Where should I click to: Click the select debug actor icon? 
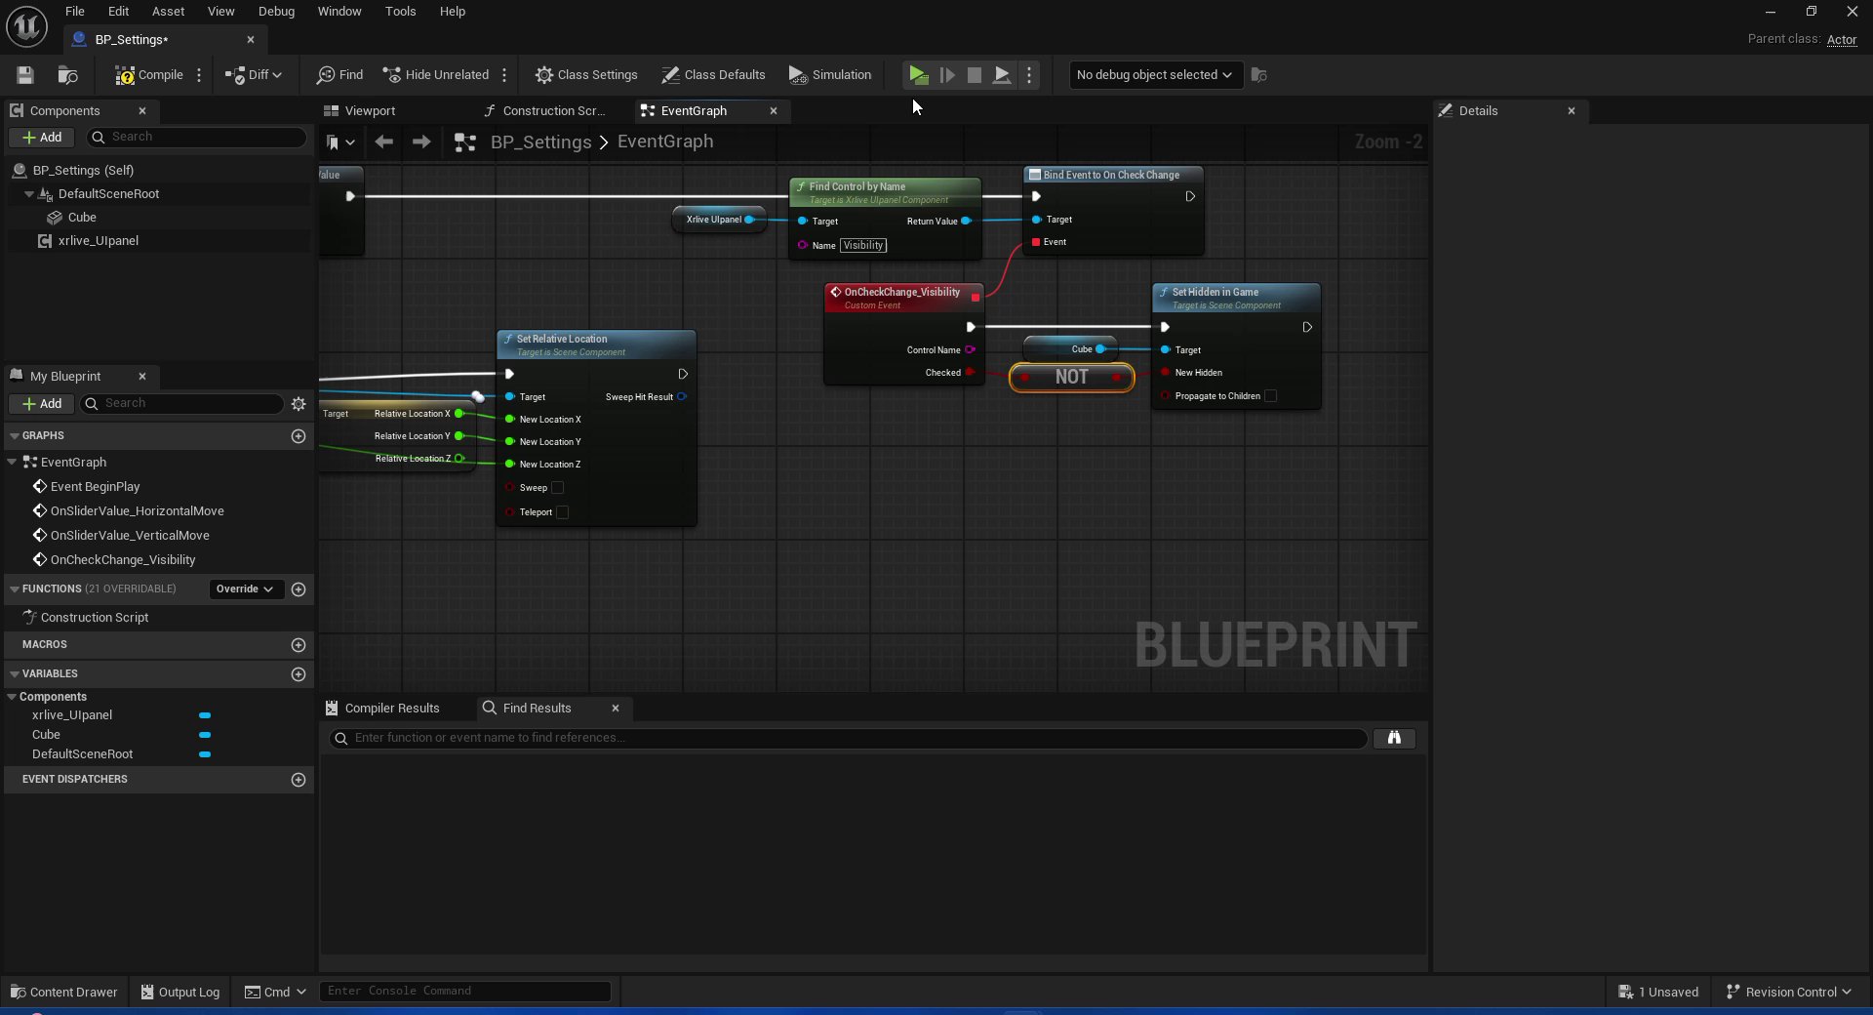click(x=1259, y=75)
